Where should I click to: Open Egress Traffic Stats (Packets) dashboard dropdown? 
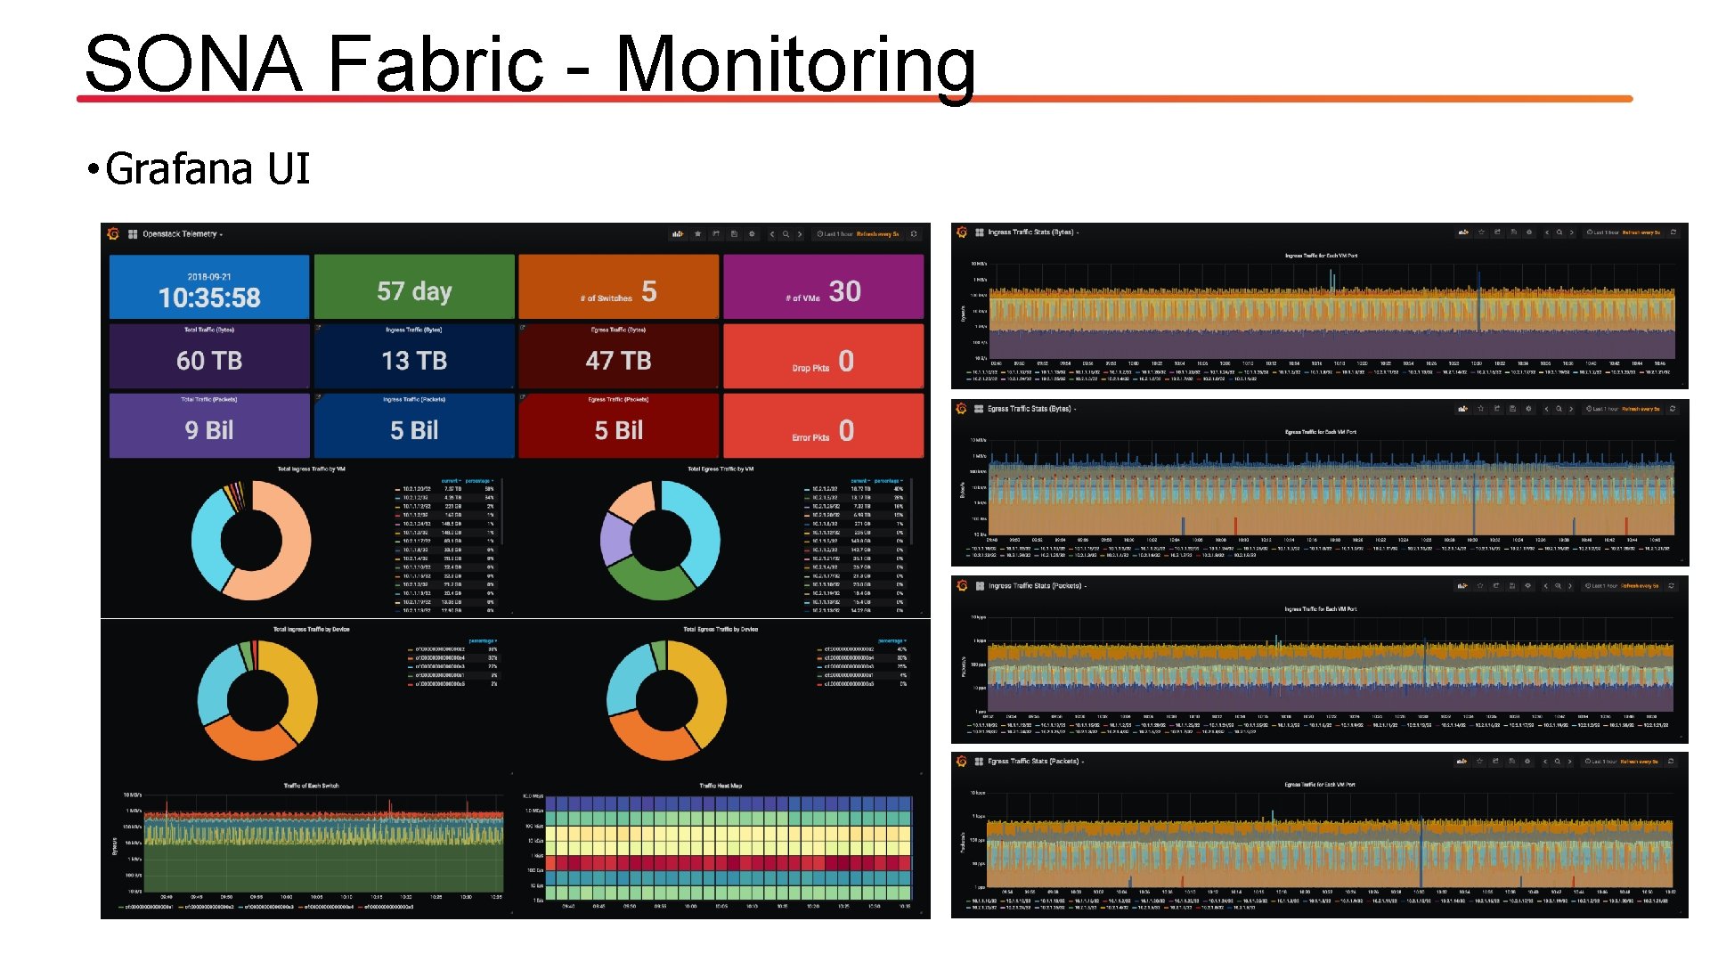coord(1036,762)
